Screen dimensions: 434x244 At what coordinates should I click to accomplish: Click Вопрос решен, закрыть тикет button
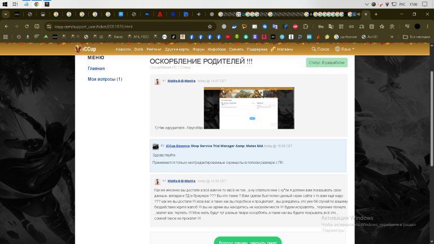pos(248,241)
